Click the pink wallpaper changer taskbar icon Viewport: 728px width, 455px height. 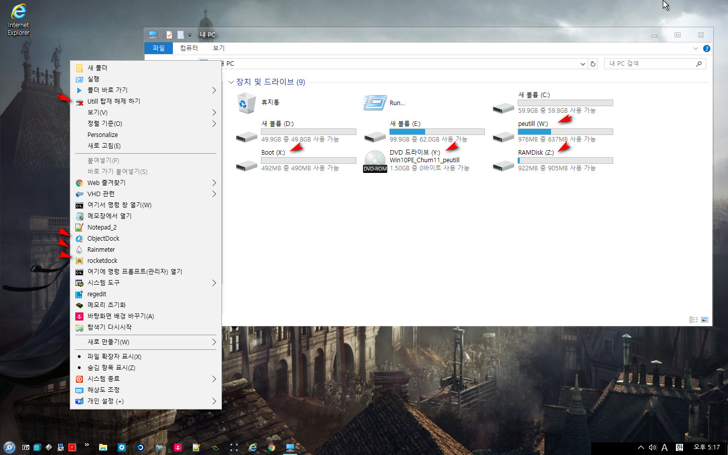click(178, 447)
